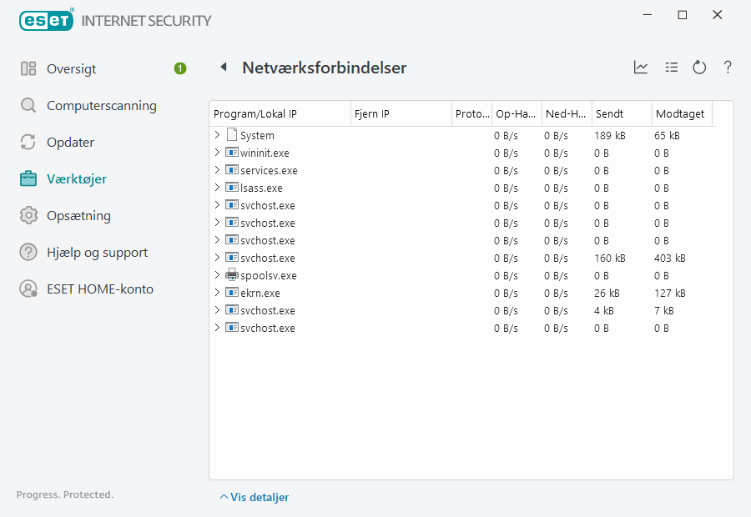Go back using arrow beside Netværksforbindelser
Viewport: 751px width, 517px height.
[x=224, y=68]
